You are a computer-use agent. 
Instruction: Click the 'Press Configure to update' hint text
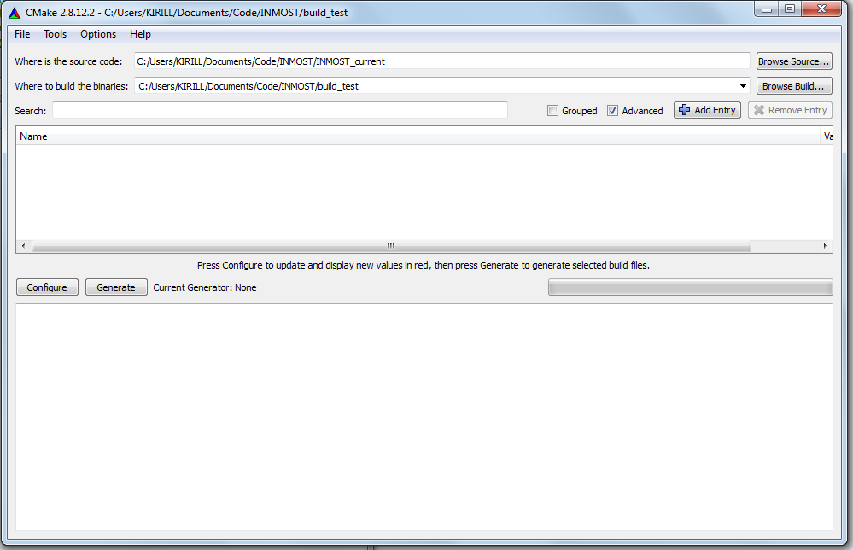[x=424, y=265]
